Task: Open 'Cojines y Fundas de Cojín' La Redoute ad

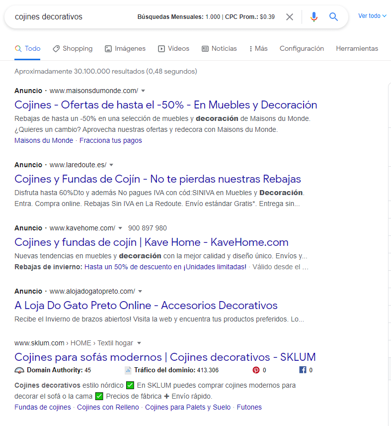Action: [x=157, y=179]
